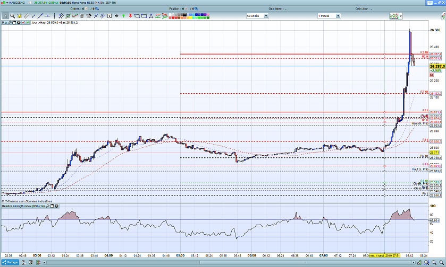Pick the pink color swatch

tap(208, 14)
